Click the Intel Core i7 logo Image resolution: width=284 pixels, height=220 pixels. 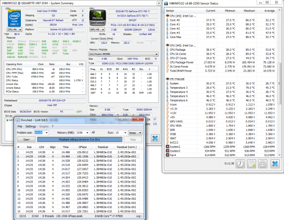[14, 18]
